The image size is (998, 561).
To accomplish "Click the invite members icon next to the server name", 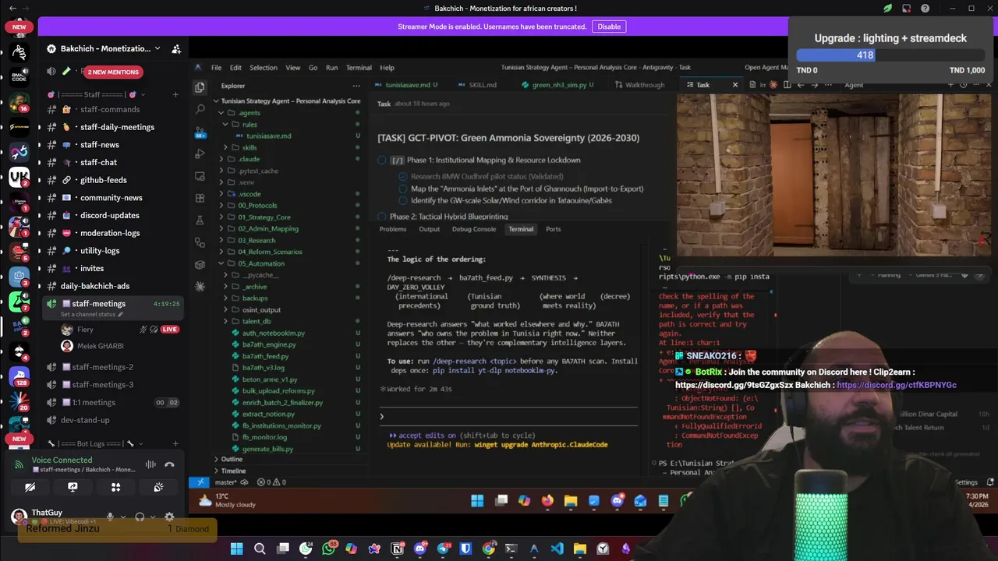I will (176, 48).
